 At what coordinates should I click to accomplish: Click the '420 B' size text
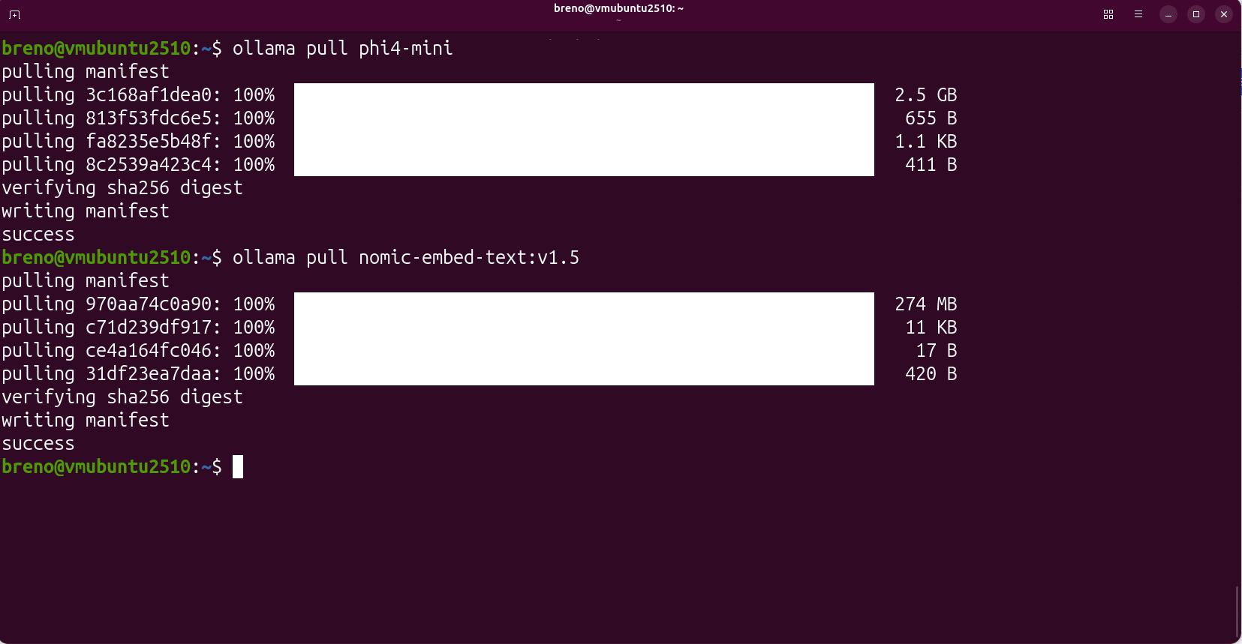point(931,374)
